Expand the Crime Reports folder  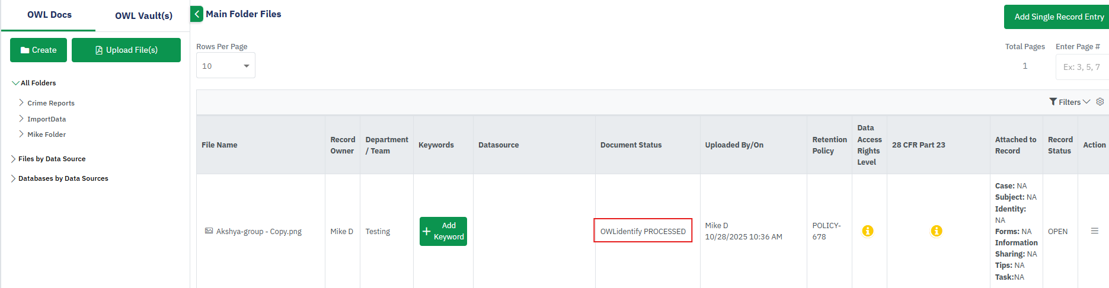(x=21, y=103)
